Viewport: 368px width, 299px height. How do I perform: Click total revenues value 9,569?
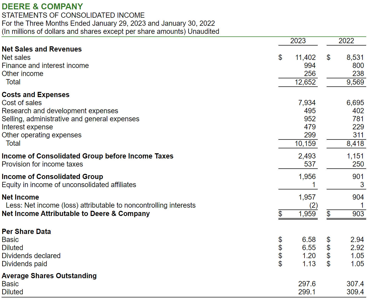[x=355, y=82]
